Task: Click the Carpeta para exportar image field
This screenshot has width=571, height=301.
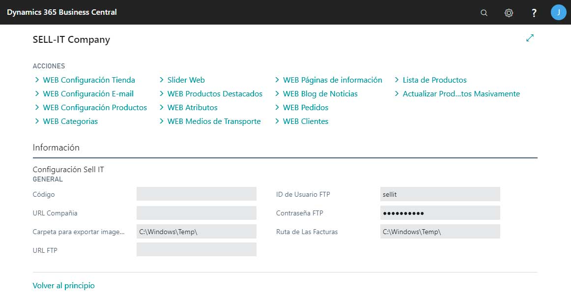Action: click(x=196, y=231)
